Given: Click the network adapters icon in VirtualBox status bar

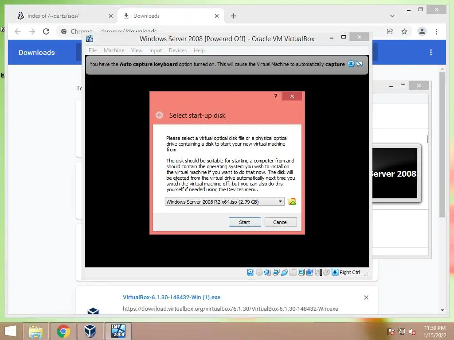Looking at the screenshot, I should point(276,272).
